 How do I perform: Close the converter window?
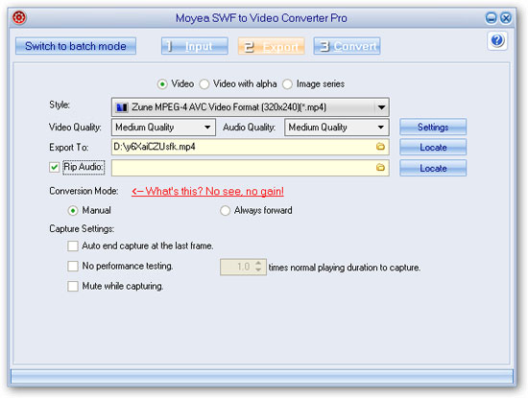[x=506, y=18]
